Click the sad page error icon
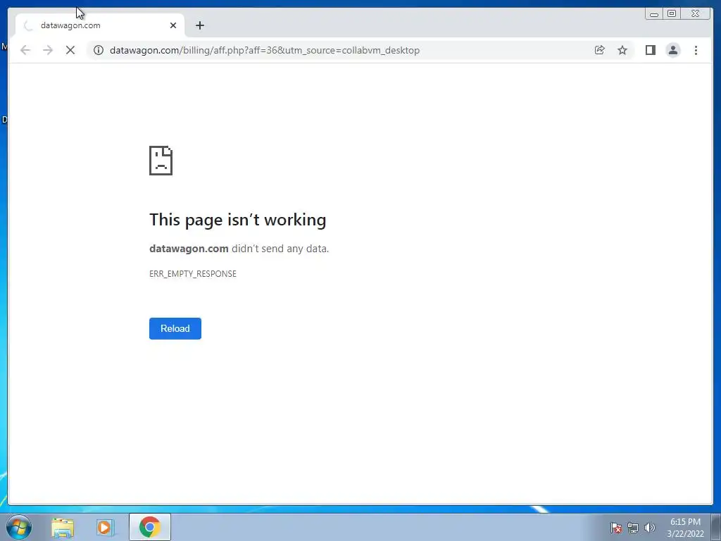The height and width of the screenshot is (541, 721). (161, 161)
